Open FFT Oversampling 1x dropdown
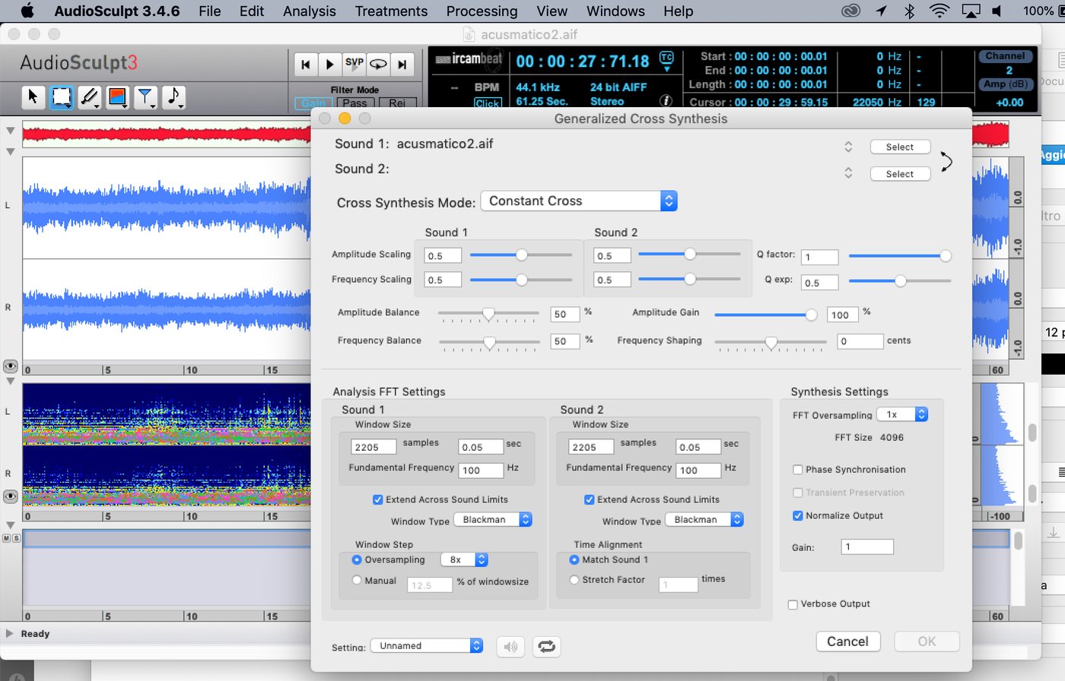Viewport: 1065px width, 681px height. coord(902,414)
